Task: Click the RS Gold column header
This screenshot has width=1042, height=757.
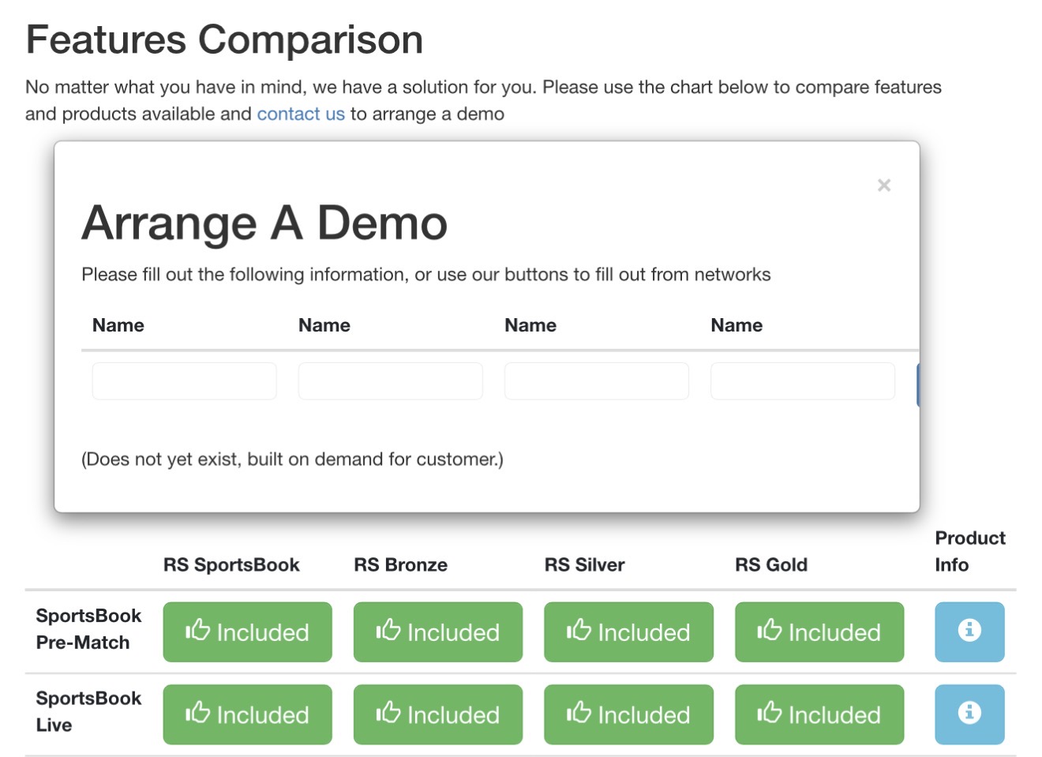Action: click(x=770, y=565)
